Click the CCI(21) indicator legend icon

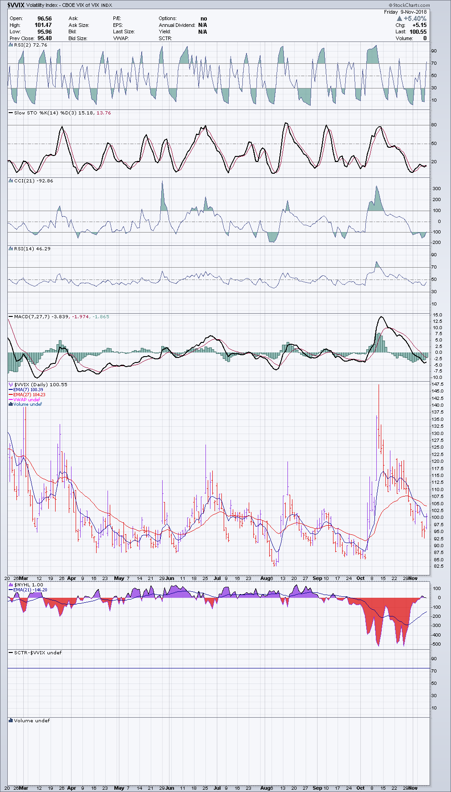[10, 181]
